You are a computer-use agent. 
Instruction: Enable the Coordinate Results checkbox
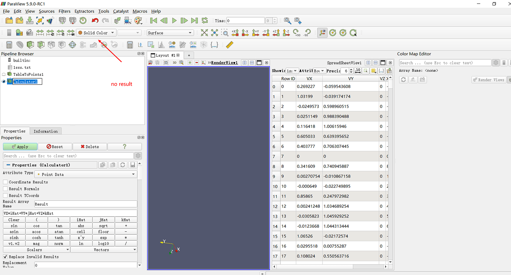pyautogui.click(x=5, y=182)
